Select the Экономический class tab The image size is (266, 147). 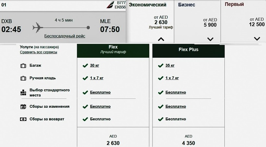148,5
